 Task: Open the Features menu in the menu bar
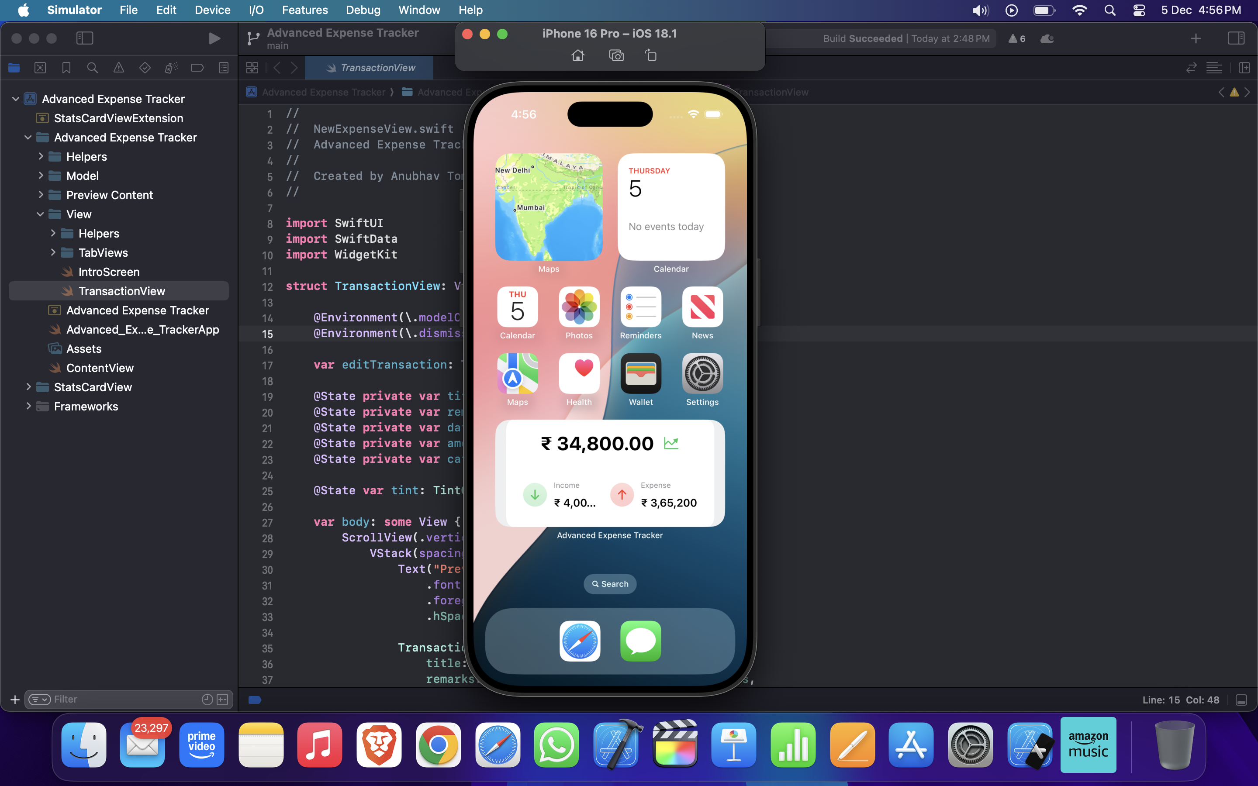coord(304,10)
